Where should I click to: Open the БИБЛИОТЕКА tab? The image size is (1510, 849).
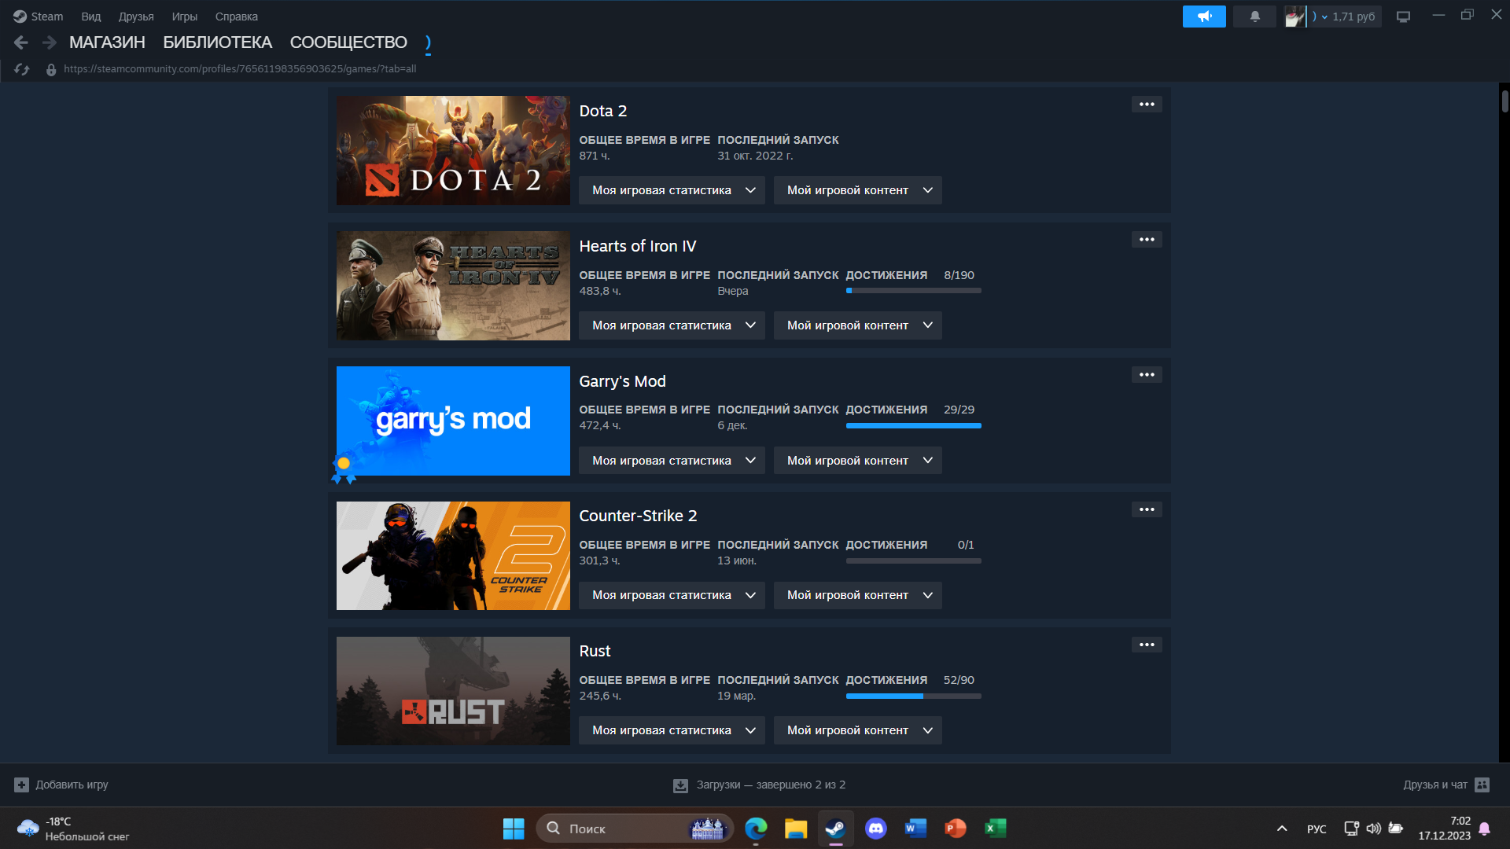pyautogui.click(x=217, y=42)
